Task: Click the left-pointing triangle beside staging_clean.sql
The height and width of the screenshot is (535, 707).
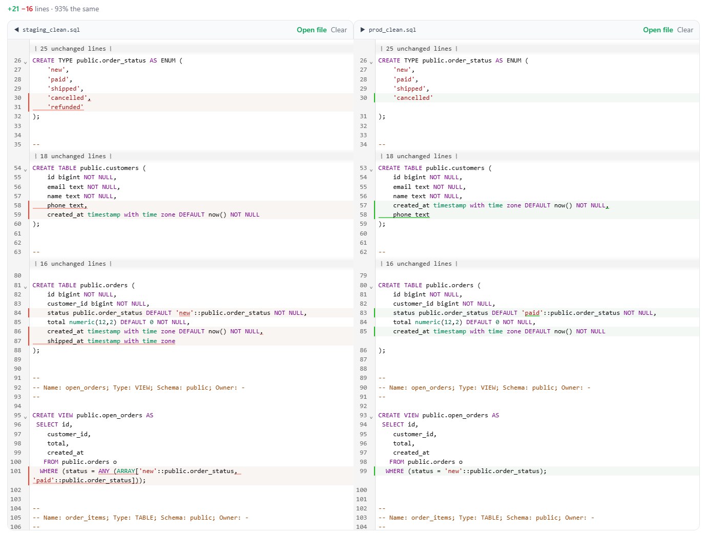Action: (16, 30)
